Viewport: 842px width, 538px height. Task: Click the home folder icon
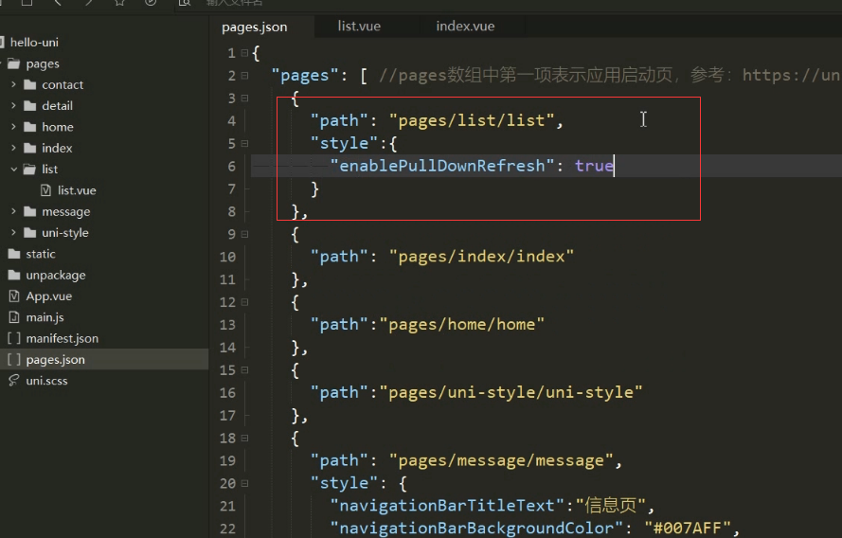click(30, 127)
